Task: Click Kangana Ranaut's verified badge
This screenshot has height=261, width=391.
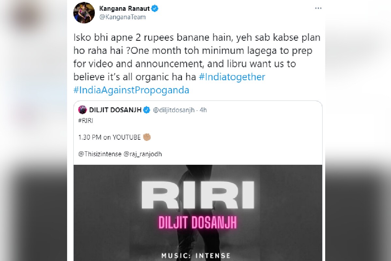Action: click(155, 9)
